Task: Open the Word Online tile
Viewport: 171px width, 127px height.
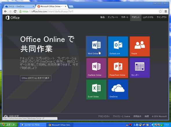Action: [96, 46]
